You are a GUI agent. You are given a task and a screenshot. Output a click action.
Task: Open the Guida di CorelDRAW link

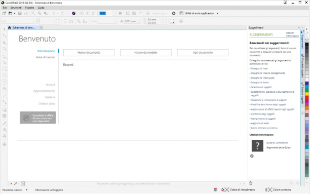tap(277, 143)
